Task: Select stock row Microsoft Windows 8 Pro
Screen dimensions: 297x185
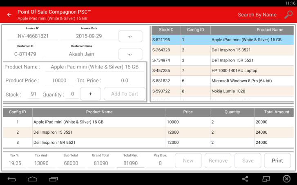Action: pos(223,81)
